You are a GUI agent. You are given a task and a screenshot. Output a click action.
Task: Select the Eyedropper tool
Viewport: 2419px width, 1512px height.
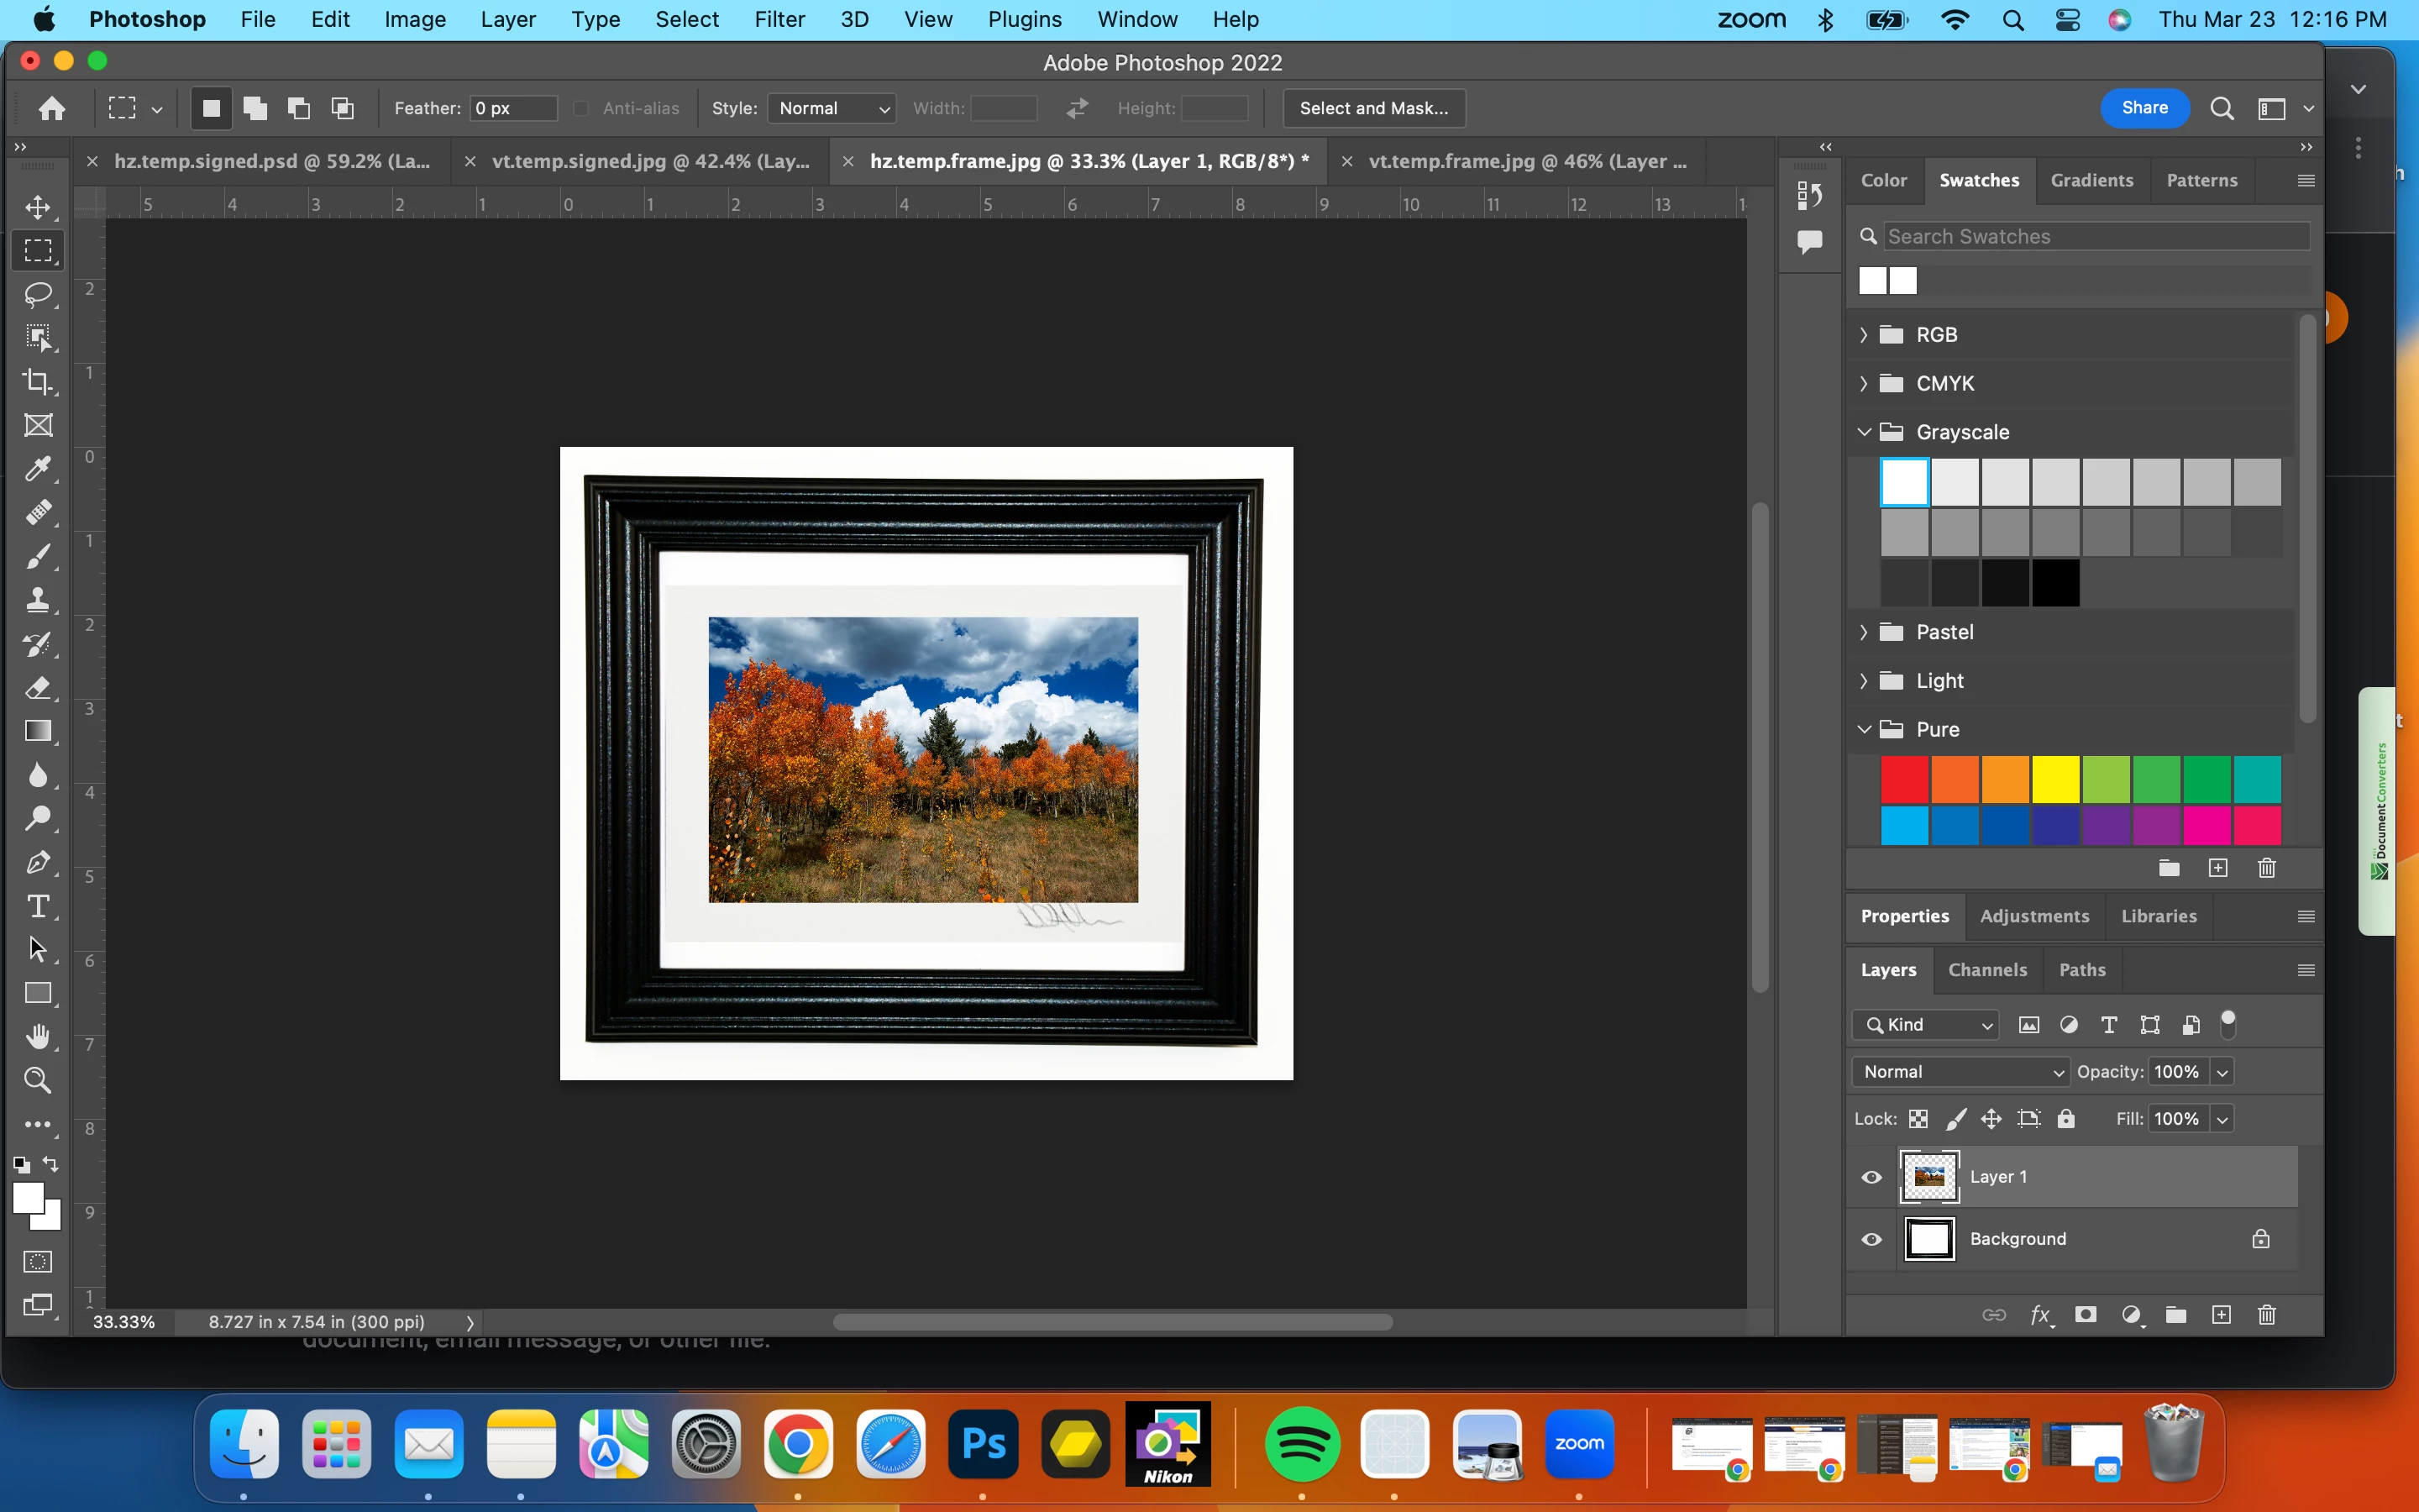point(38,469)
